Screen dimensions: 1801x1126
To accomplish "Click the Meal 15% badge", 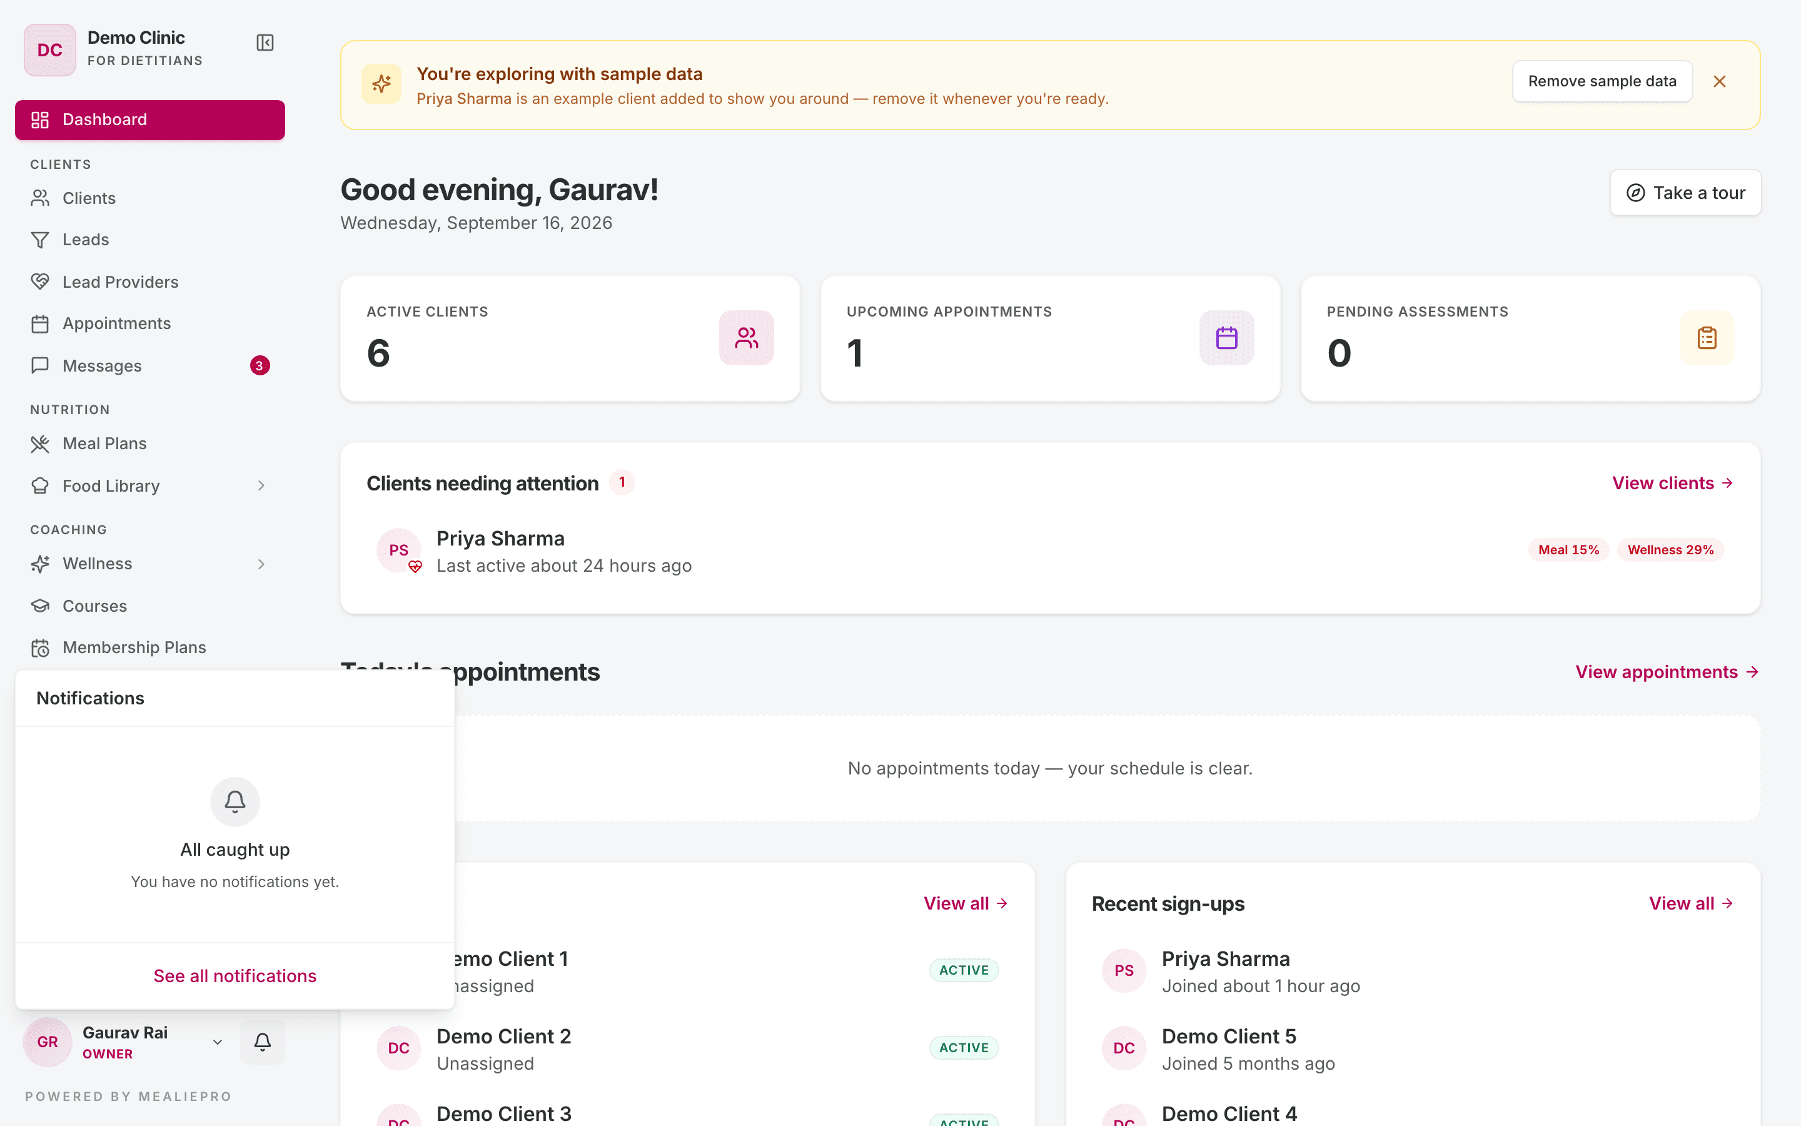I will pyautogui.click(x=1568, y=550).
